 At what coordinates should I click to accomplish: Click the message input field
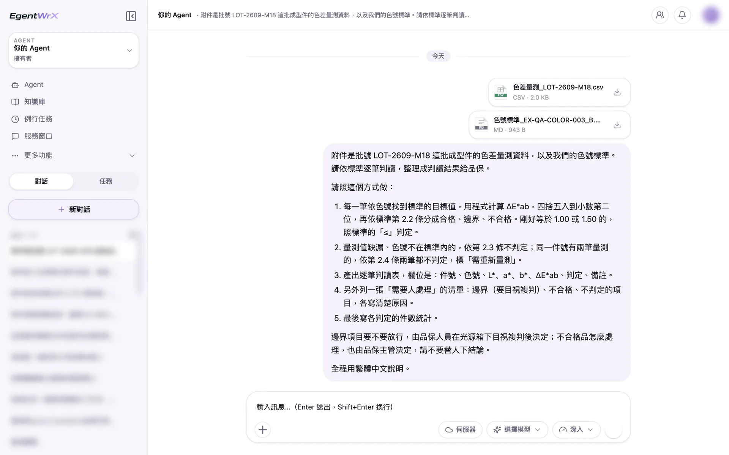(438, 407)
